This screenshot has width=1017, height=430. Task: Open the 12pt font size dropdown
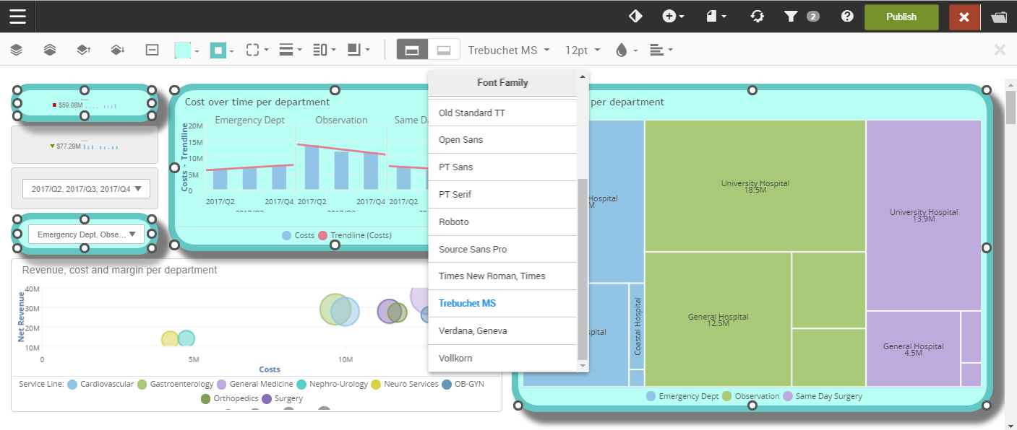pos(582,50)
